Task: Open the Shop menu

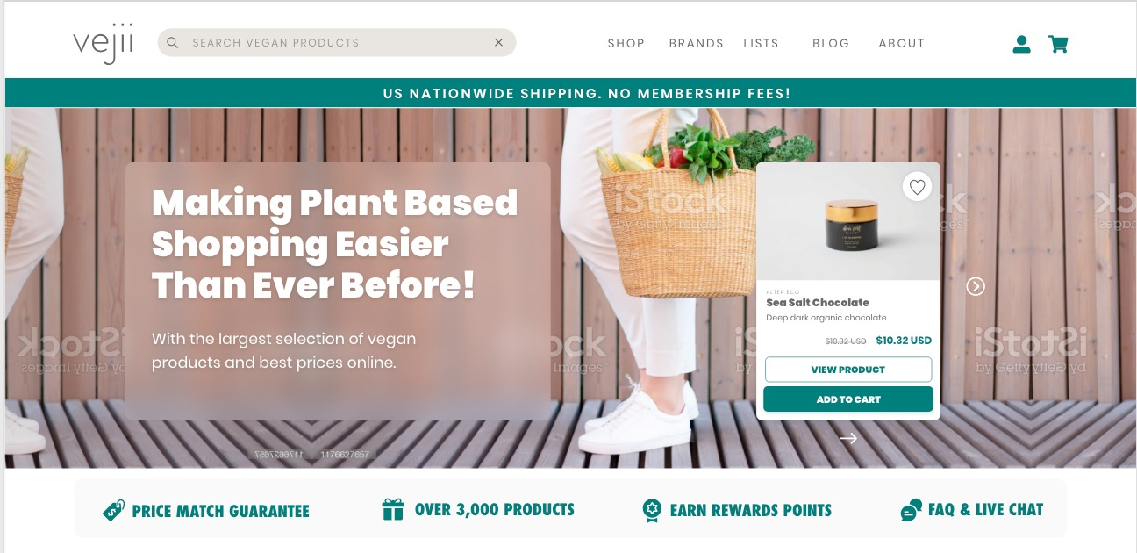Action: tap(626, 43)
